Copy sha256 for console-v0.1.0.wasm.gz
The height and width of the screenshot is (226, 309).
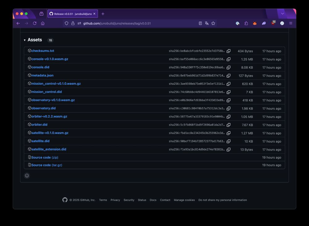point(228,59)
